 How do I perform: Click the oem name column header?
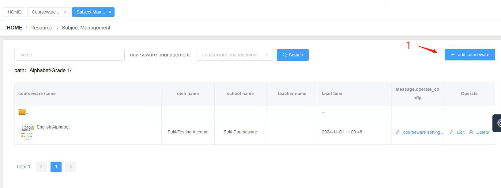188,94
